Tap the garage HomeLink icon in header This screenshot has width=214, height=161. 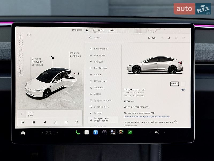[x=162, y=38]
